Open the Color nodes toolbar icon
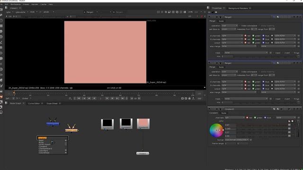The width and height of the screenshot is (303, 170). click(1, 31)
